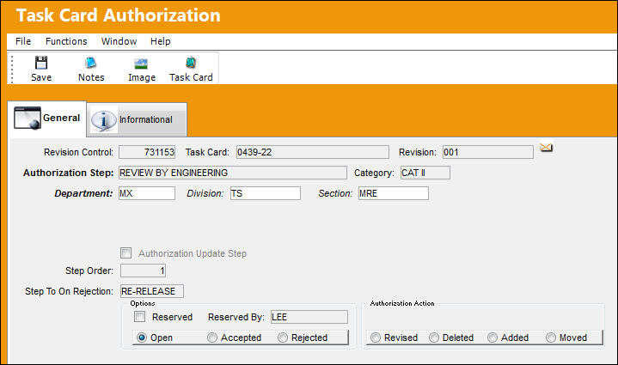Open the Help menu
This screenshot has height=365, width=618.
click(161, 41)
